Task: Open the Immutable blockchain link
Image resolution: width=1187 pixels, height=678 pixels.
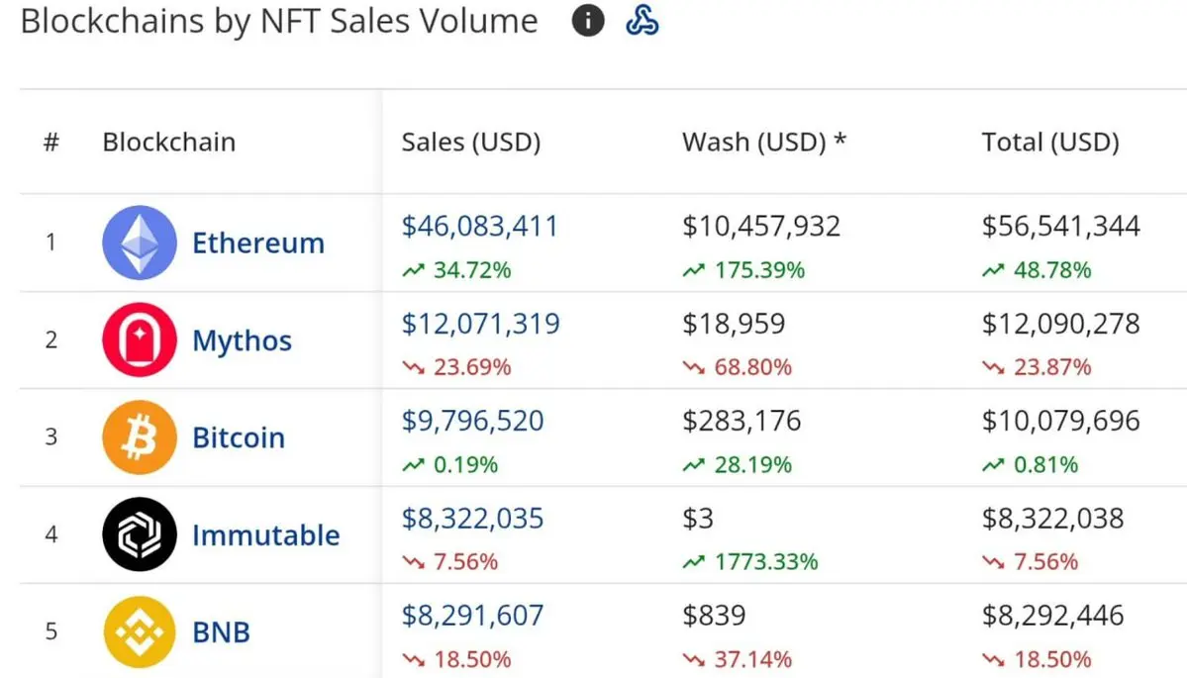Action: coord(265,535)
